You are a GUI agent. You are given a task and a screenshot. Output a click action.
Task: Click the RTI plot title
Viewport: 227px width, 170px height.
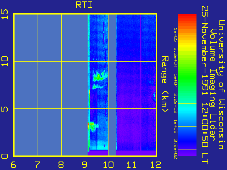click(x=84, y=5)
